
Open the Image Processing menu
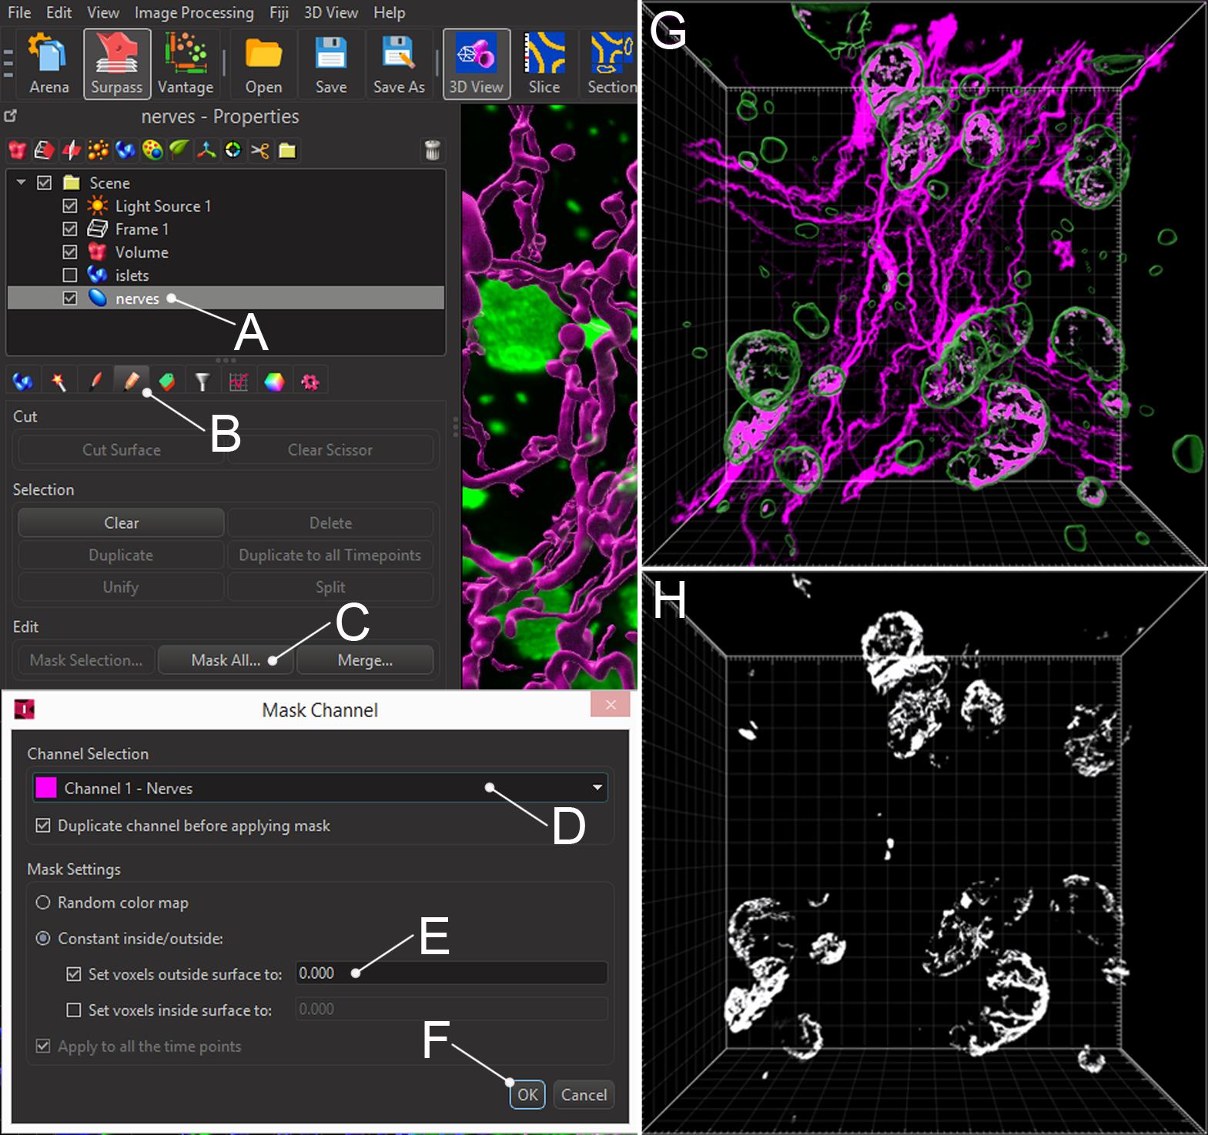pyautogui.click(x=194, y=13)
